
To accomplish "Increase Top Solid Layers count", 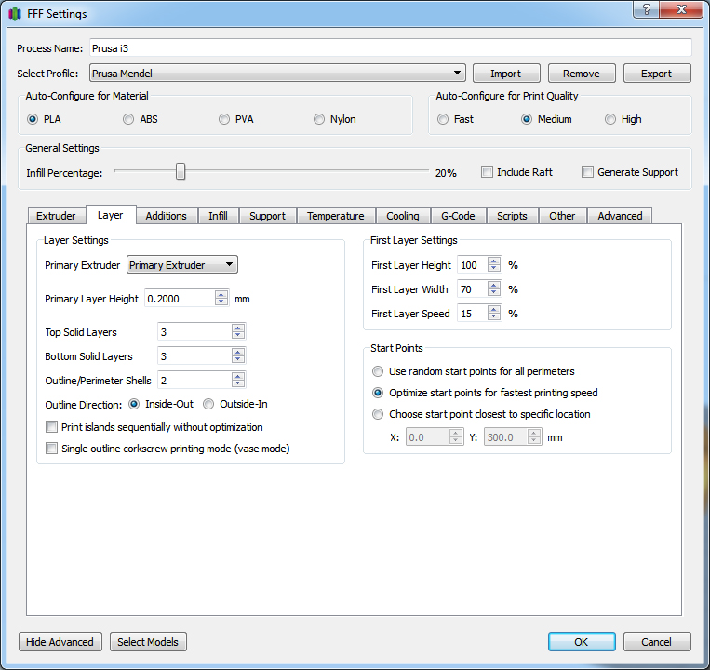I will [238, 328].
